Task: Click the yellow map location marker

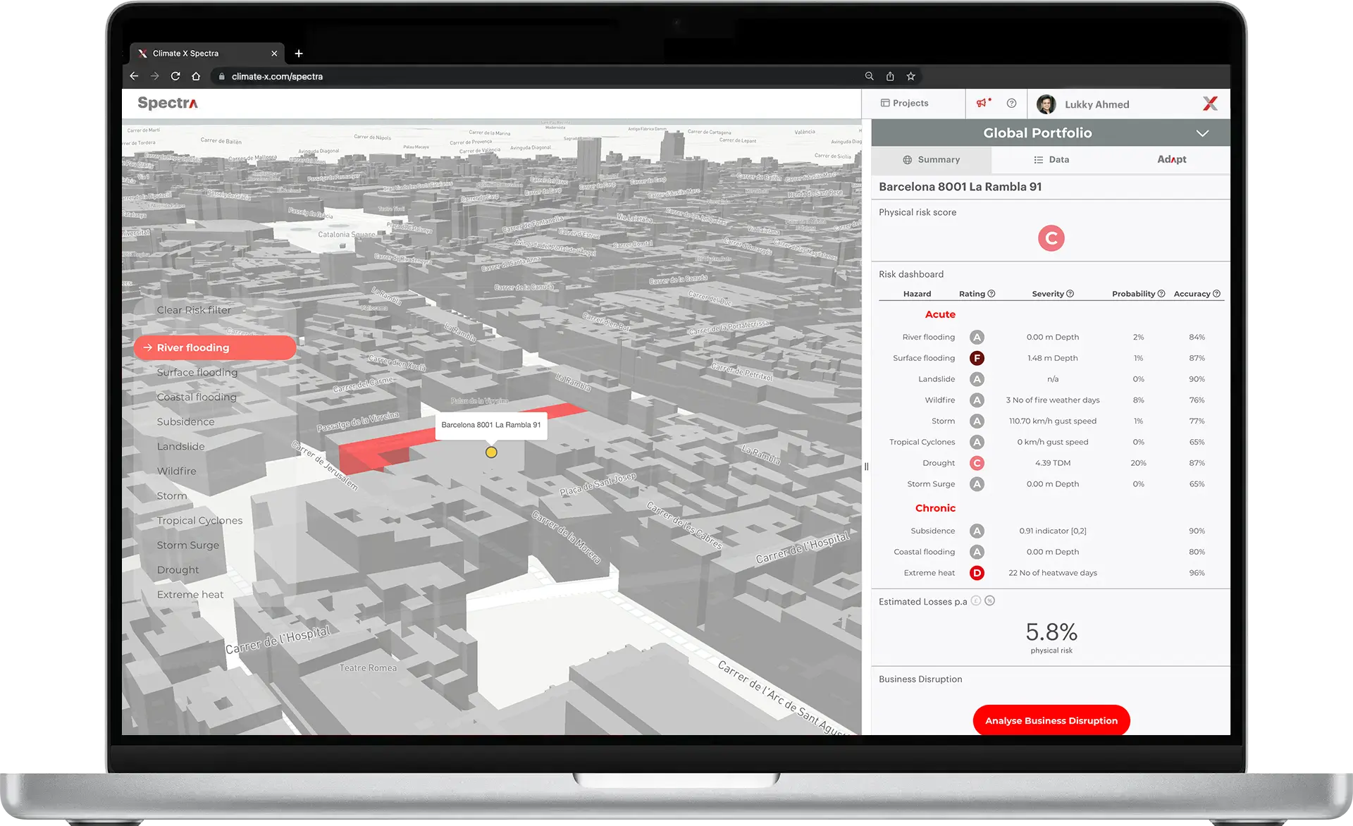Action: (x=491, y=452)
